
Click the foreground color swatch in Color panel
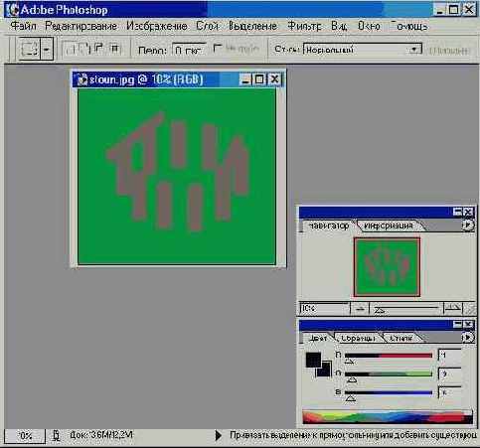[313, 360]
